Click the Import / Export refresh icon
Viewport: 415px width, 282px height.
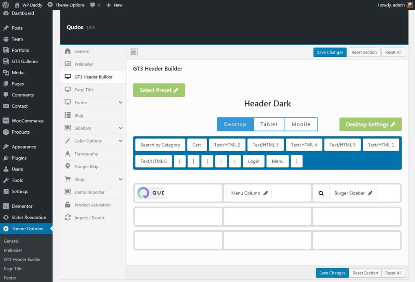(67, 218)
